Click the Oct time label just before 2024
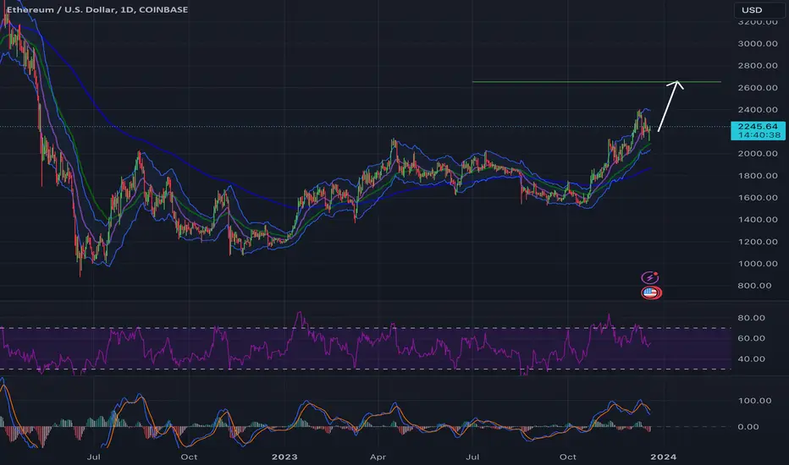 click(567, 457)
